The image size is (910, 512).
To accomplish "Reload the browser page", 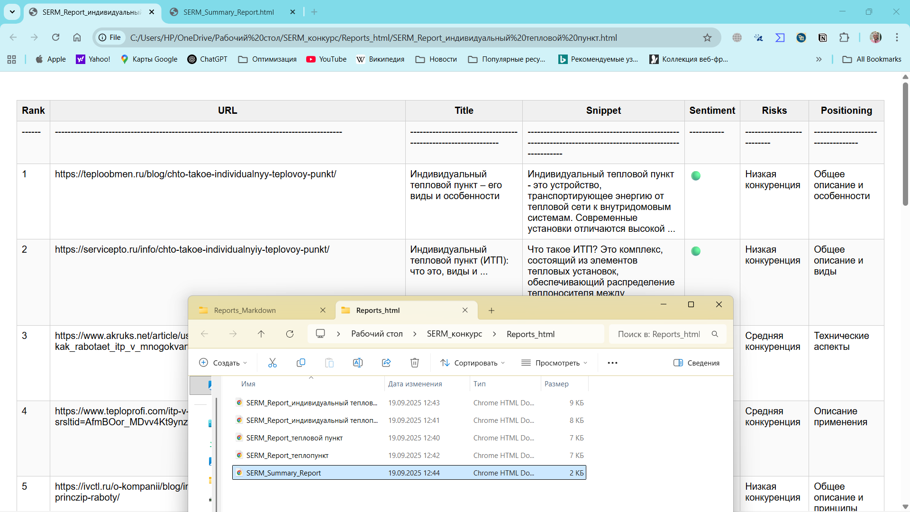I will [55, 37].
